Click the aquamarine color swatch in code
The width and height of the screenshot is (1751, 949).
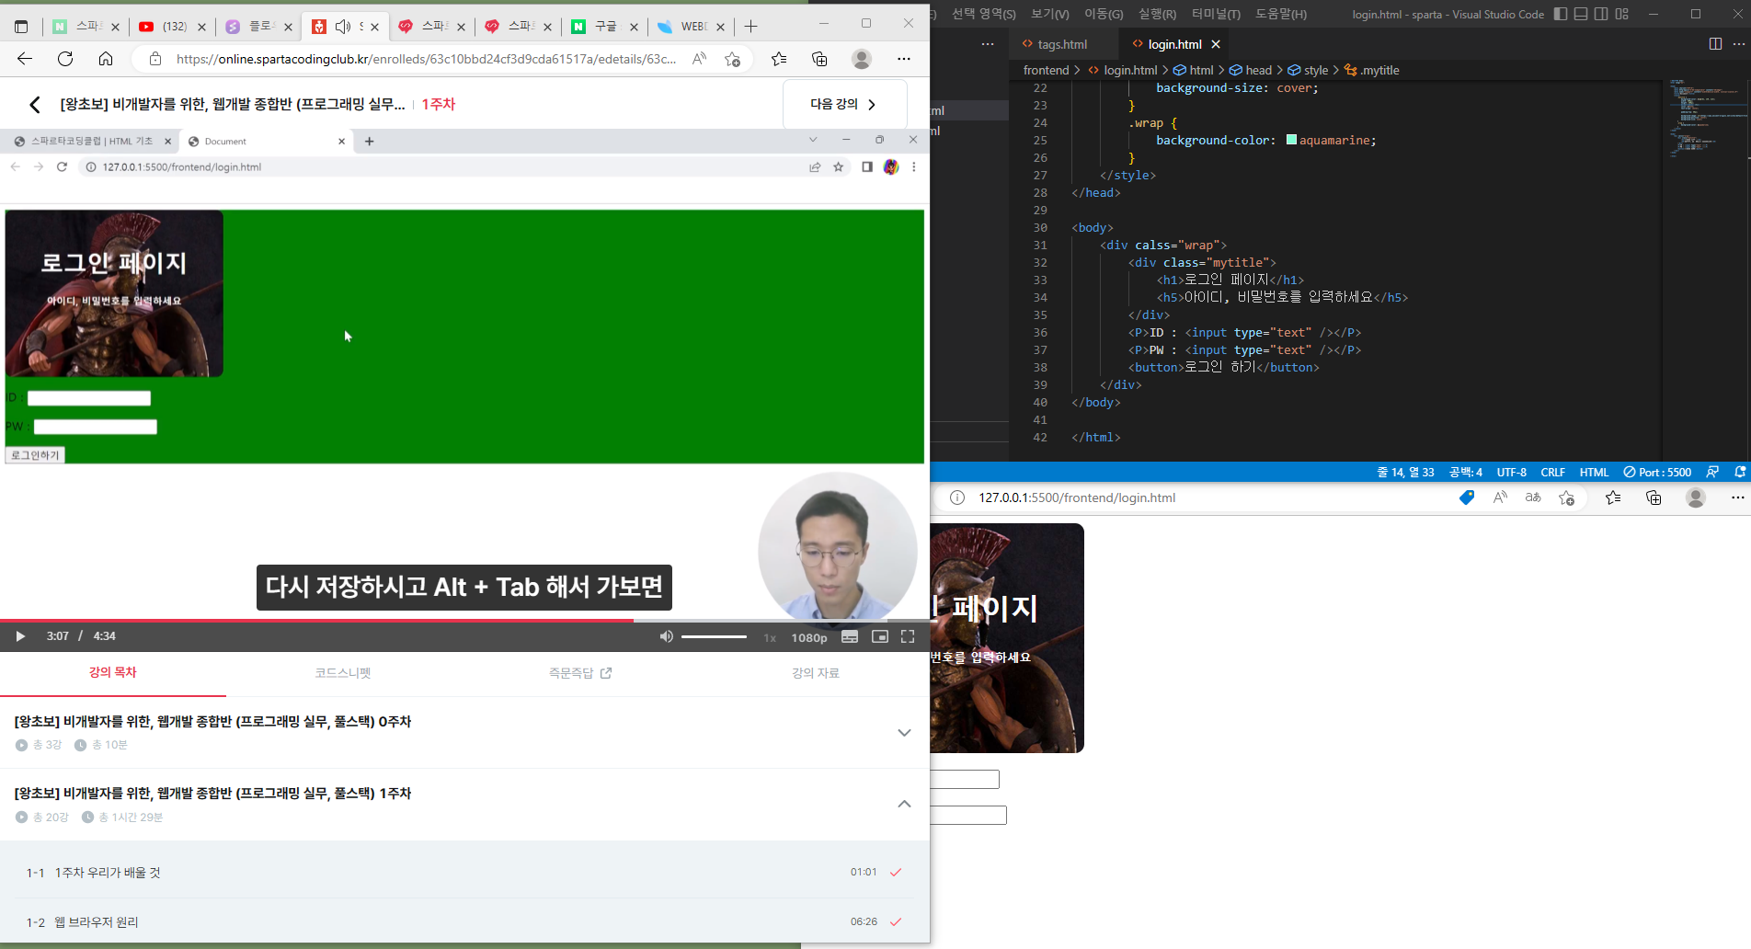(x=1291, y=140)
